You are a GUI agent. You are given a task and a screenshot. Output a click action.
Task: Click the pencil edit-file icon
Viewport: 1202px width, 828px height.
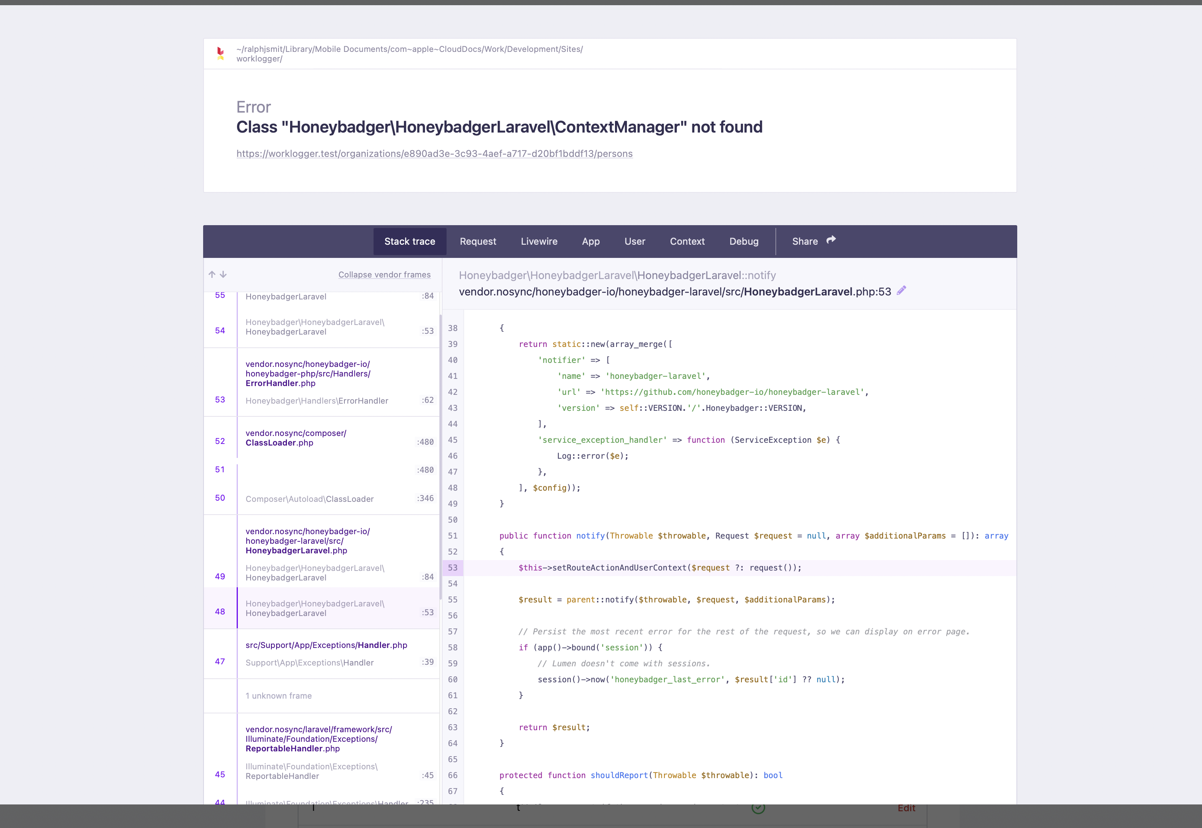(x=901, y=291)
